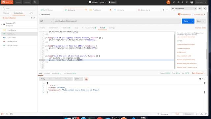Screen dimensions: 211x119
Task: Select the Get Course request in sidebar
Action: (19, 34)
